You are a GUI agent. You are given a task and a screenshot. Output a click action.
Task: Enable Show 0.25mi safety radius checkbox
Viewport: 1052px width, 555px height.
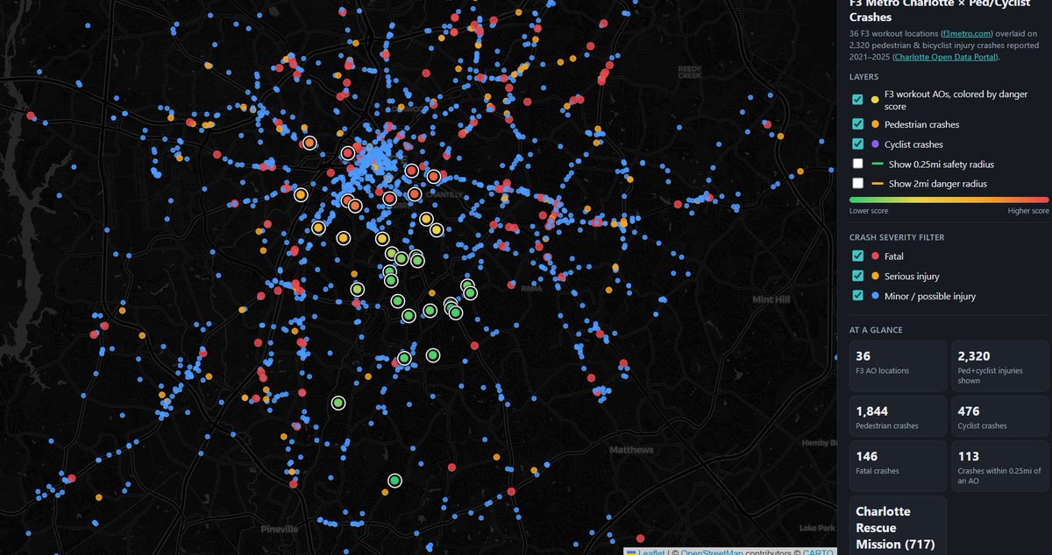[x=857, y=165]
